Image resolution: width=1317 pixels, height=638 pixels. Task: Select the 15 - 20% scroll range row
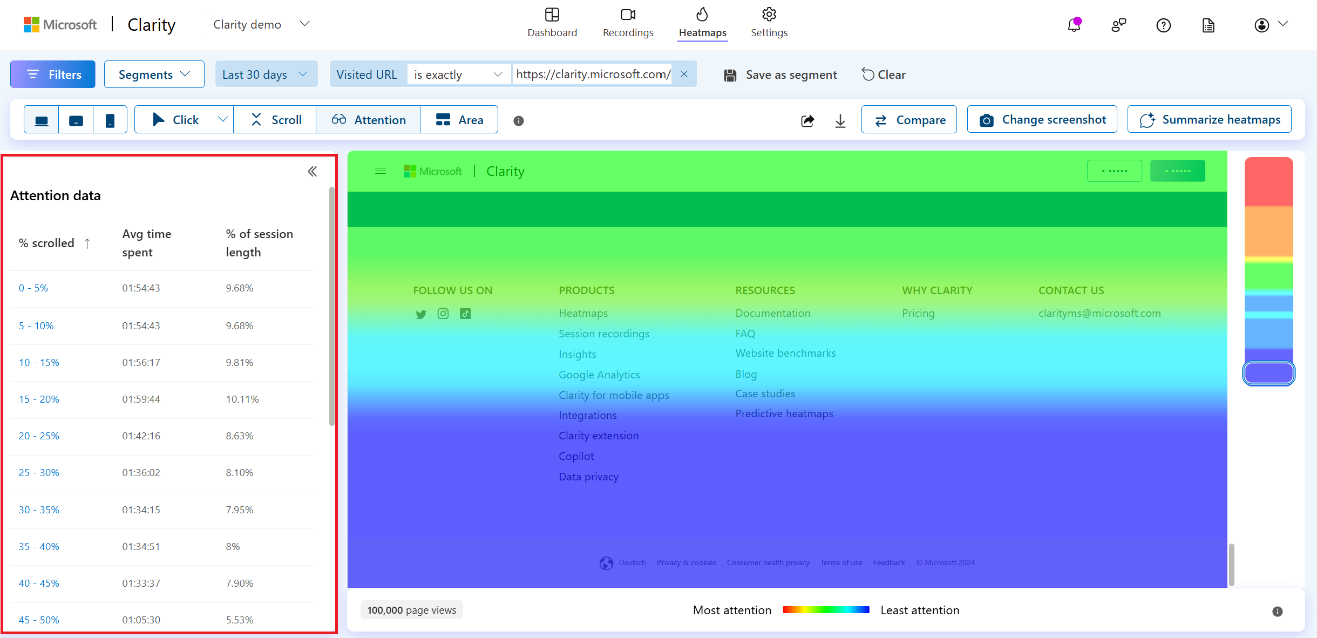point(162,399)
